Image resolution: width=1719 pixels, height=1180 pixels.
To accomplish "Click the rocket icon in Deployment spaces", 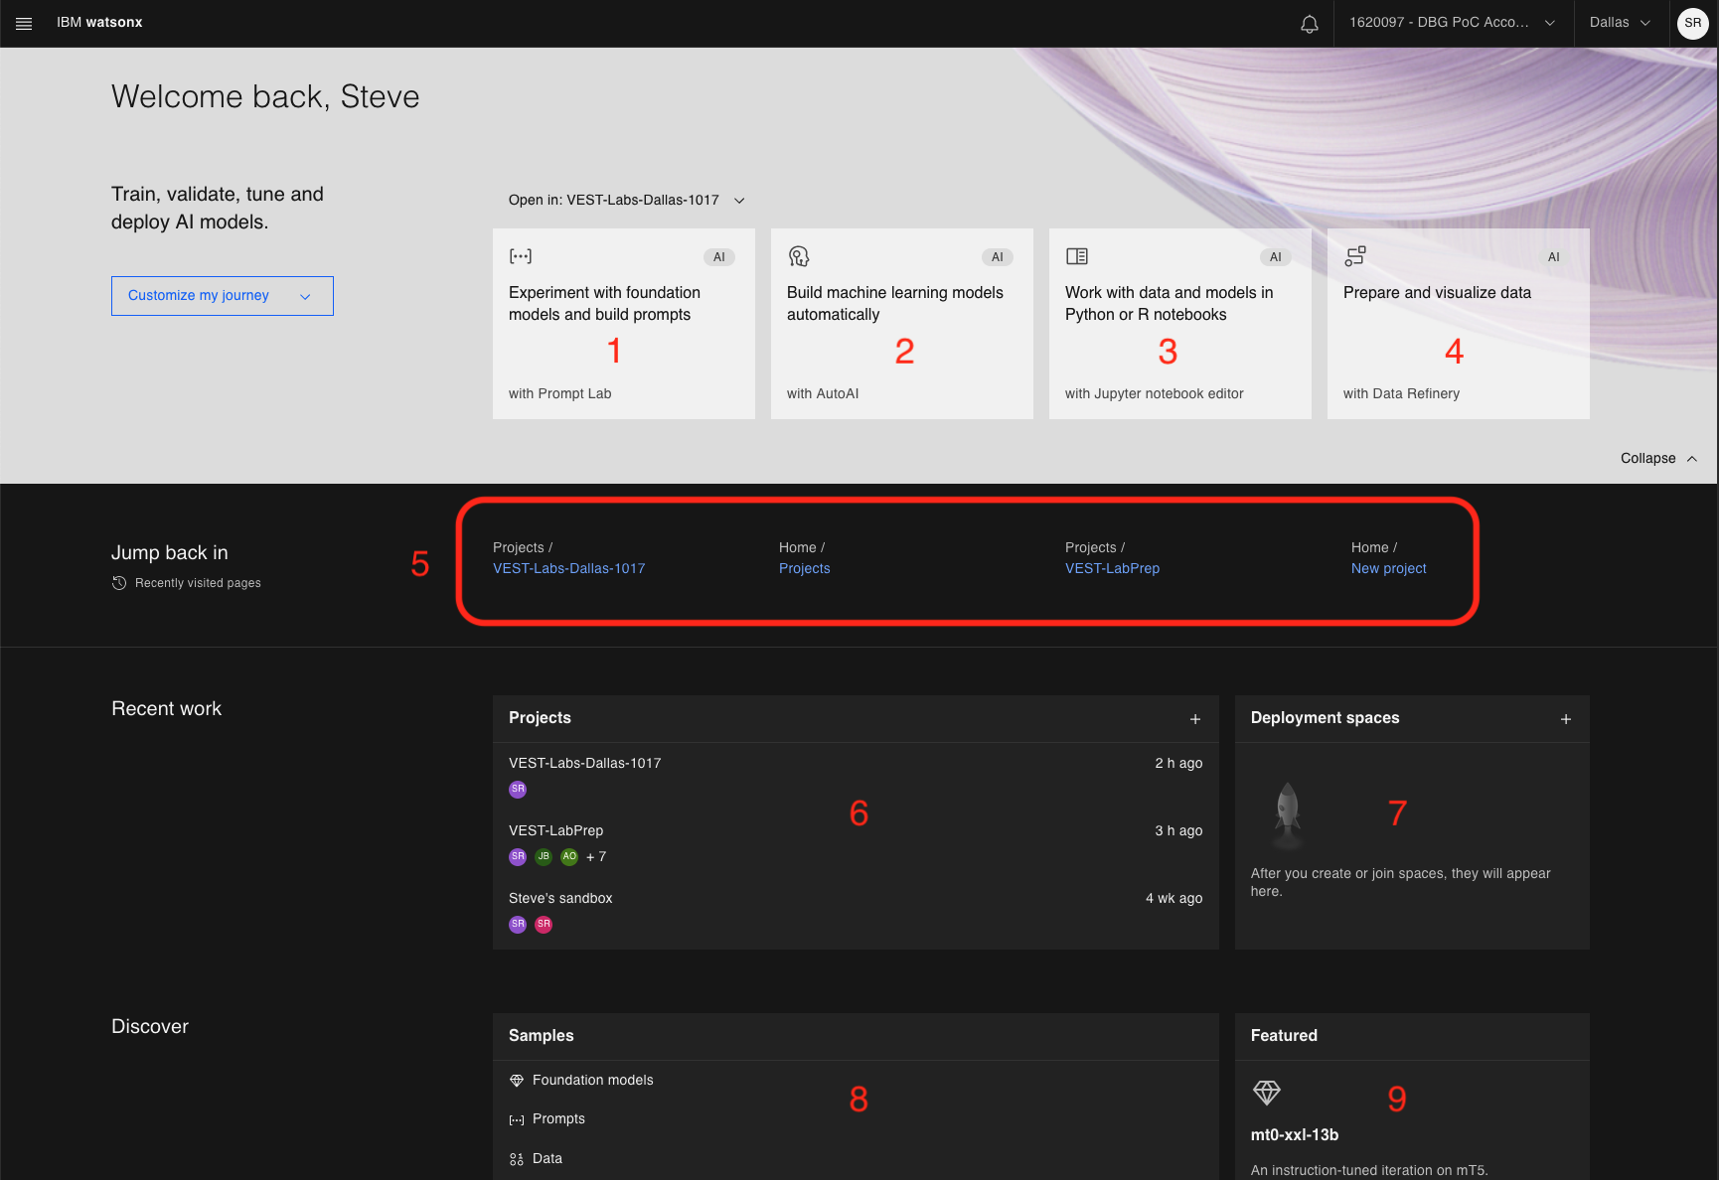I will click(1288, 816).
